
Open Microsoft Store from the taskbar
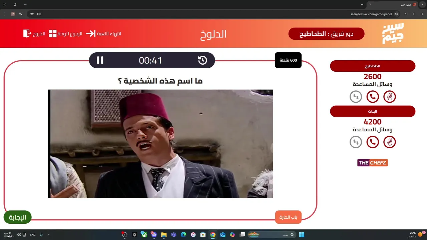203,235
